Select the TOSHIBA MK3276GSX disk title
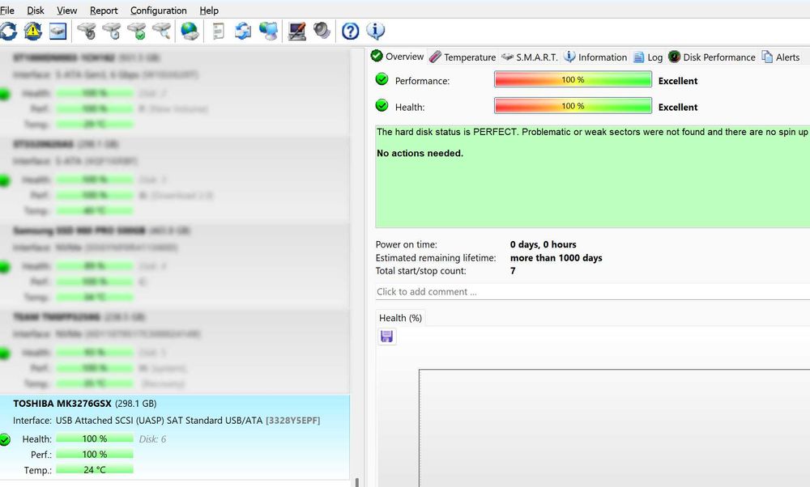The image size is (810, 487). (62, 404)
